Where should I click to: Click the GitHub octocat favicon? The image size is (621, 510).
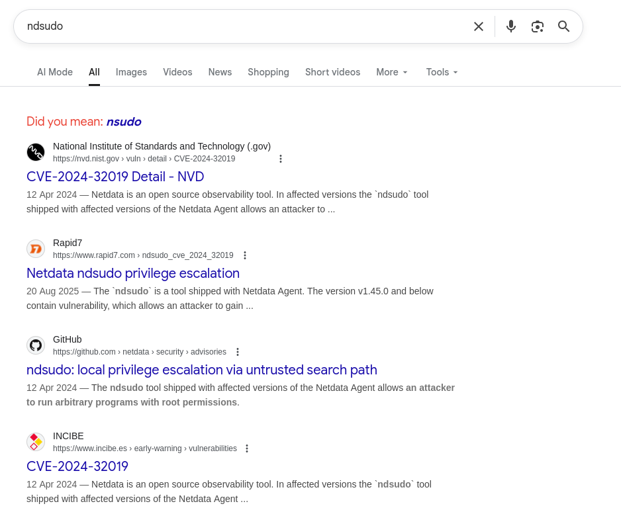click(36, 345)
